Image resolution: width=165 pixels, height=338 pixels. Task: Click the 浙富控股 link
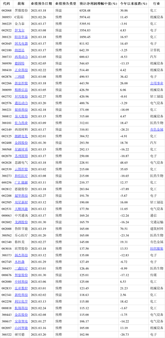[x=21, y=83]
